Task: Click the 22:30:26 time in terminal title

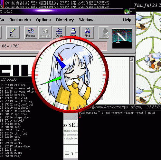Action: [x=9, y=79]
